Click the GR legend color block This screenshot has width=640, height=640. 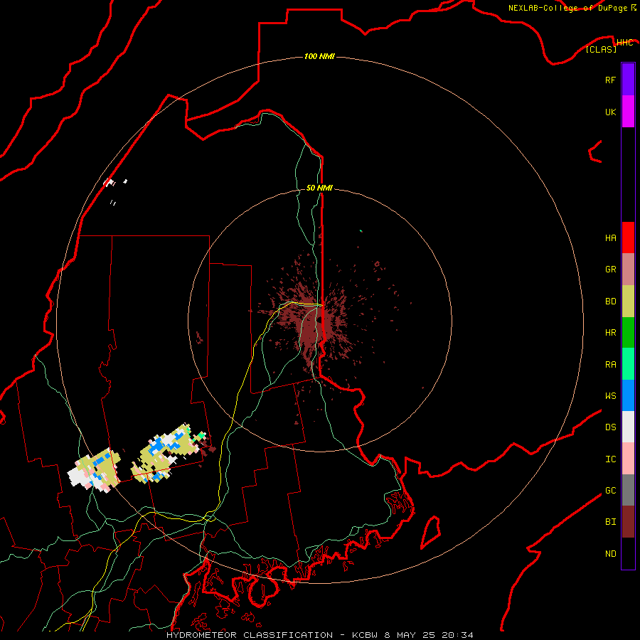click(x=628, y=269)
